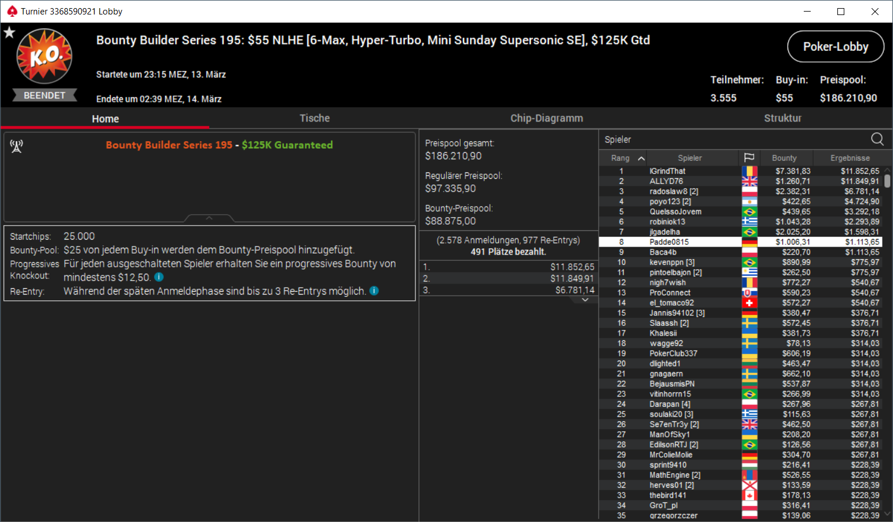Collapse the tournament banner panel
The image size is (893, 522).
(x=209, y=218)
